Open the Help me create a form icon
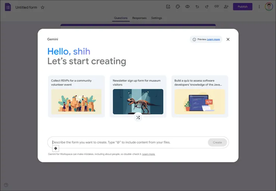 (168, 7)
